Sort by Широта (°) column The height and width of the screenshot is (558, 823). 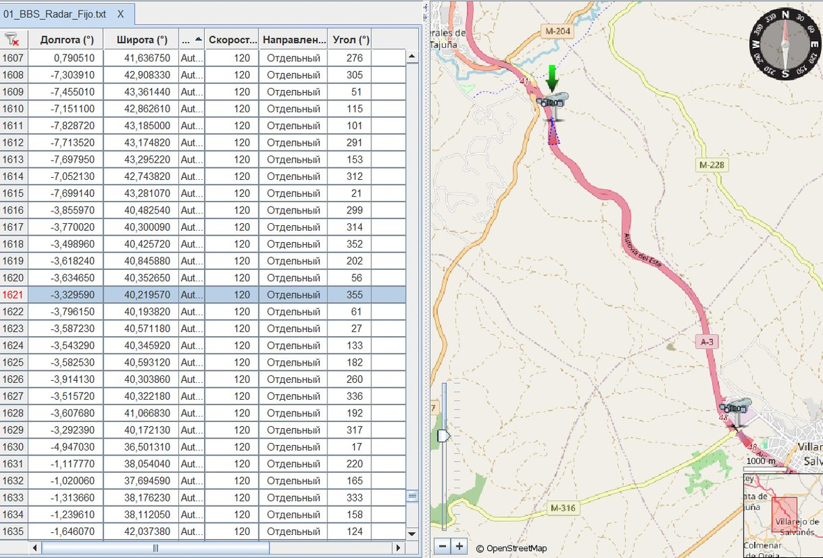tap(141, 40)
